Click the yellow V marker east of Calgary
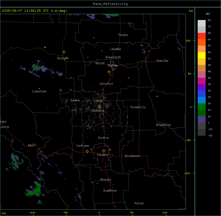Viewport: 221px width, 216px height. [x=110, y=150]
